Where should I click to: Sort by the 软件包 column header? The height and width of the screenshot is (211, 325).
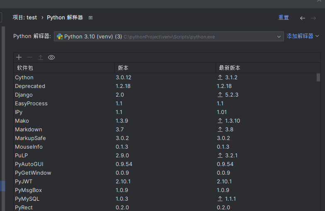coord(64,68)
